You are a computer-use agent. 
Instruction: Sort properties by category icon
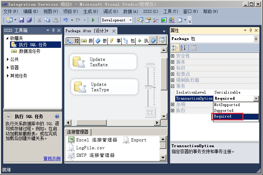(175, 48)
